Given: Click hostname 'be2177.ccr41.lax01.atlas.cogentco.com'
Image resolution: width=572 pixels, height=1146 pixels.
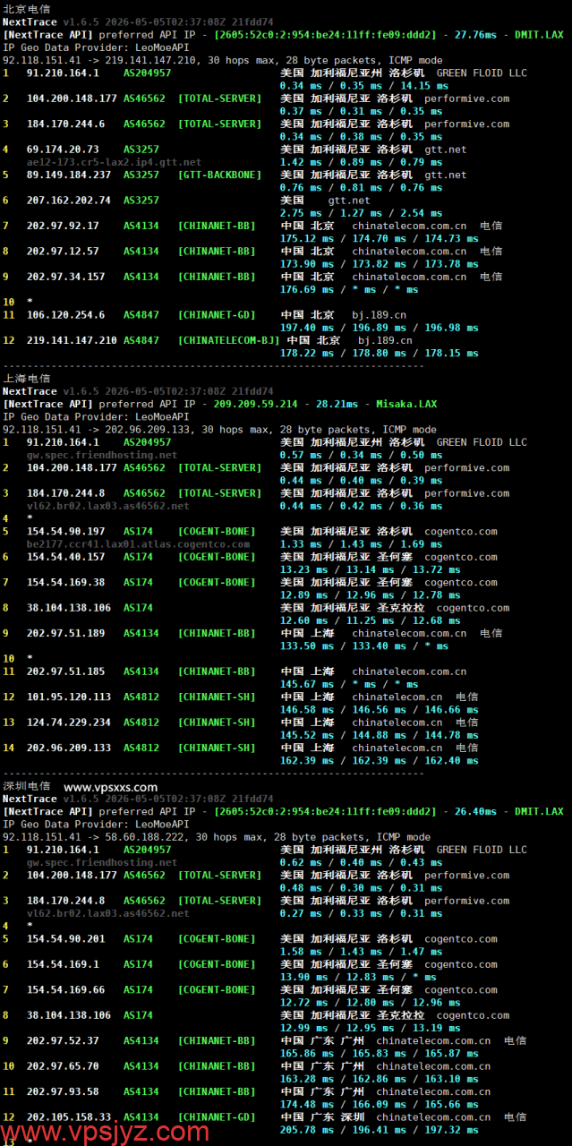Looking at the screenshot, I should (138, 543).
